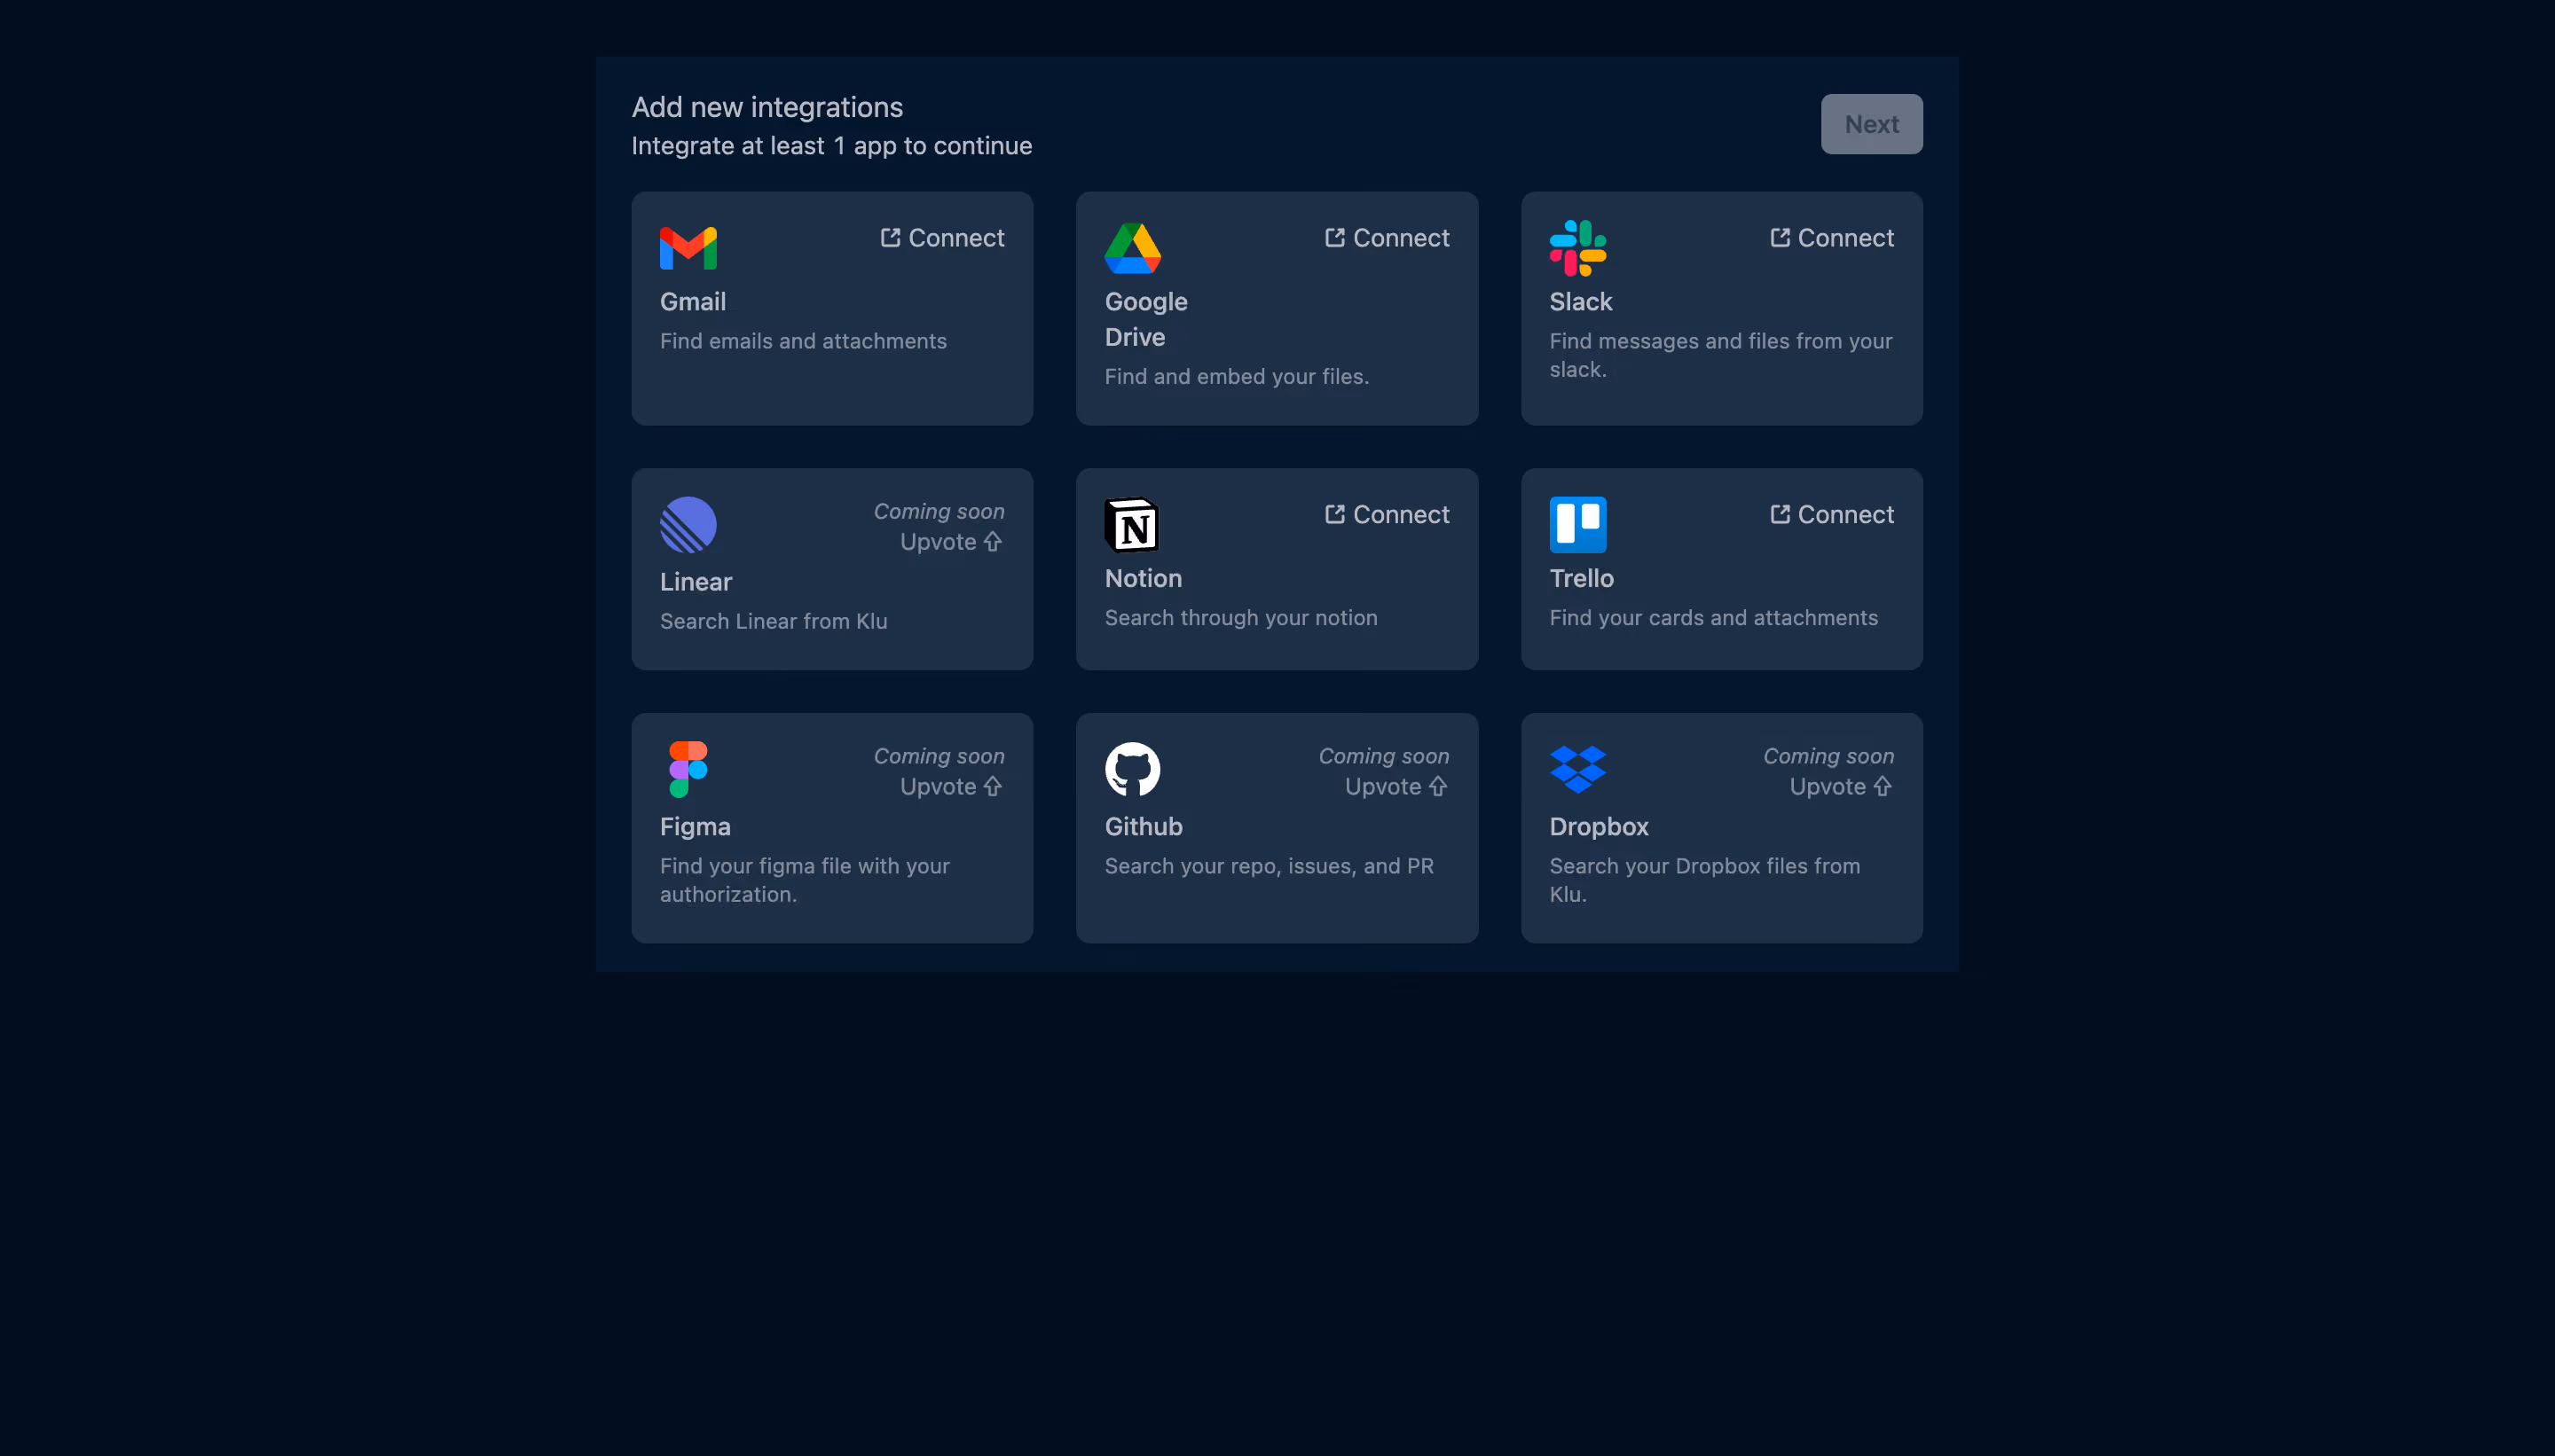The width and height of the screenshot is (2555, 1456).
Task: Connect the Gmail integration
Action: [x=942, y=238]
